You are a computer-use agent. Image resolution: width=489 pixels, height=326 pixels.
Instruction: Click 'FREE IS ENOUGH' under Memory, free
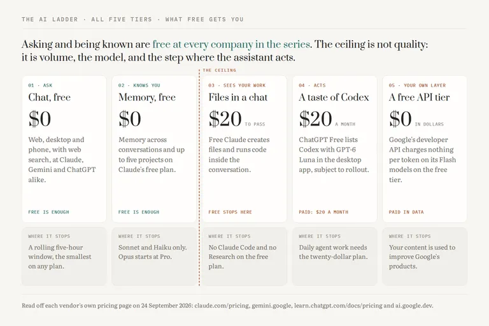(139, 212)
